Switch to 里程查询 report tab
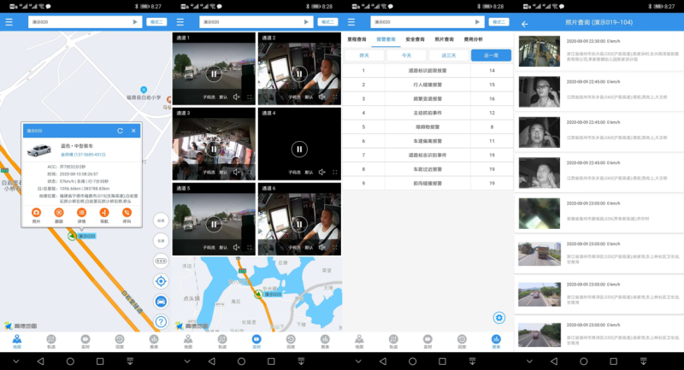684x370 pixels. point(357,39)
